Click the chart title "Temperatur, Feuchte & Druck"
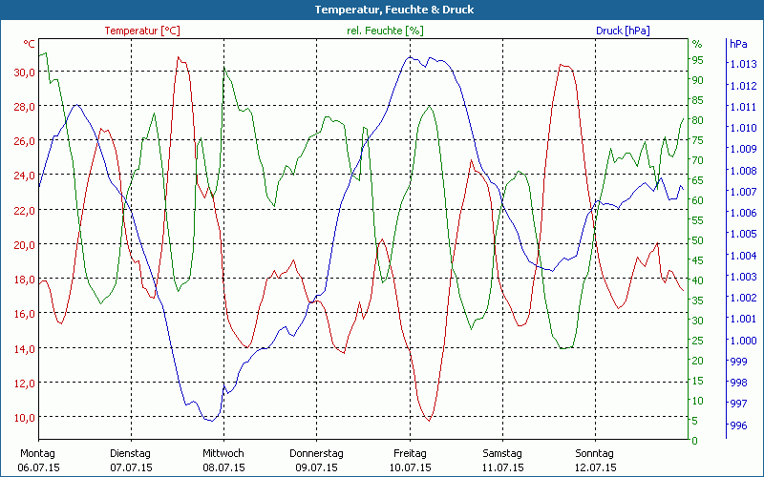764x477 pixels. 381,10
